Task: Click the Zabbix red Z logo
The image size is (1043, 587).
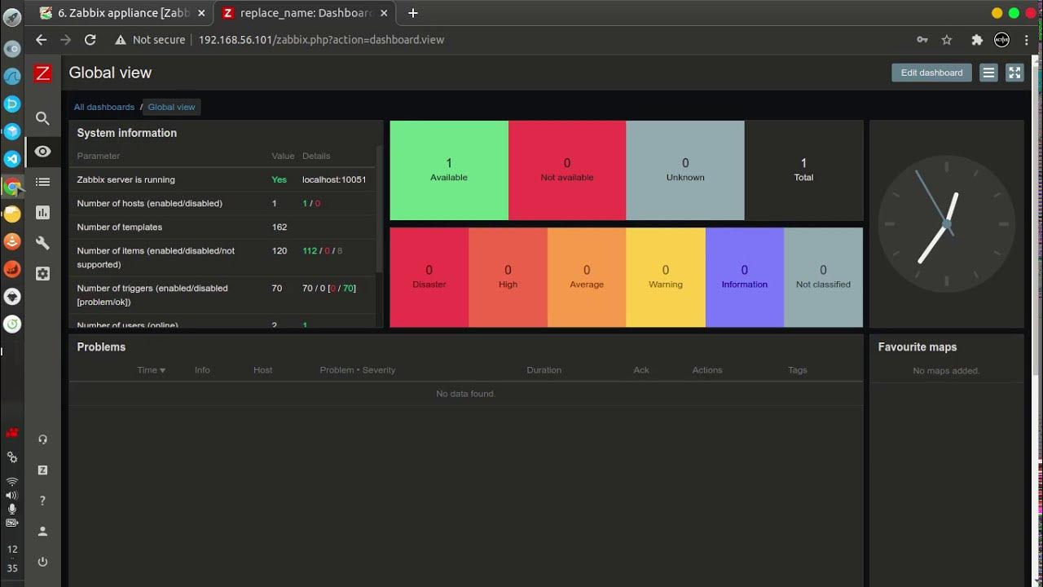Action: [x=42, y=73]
